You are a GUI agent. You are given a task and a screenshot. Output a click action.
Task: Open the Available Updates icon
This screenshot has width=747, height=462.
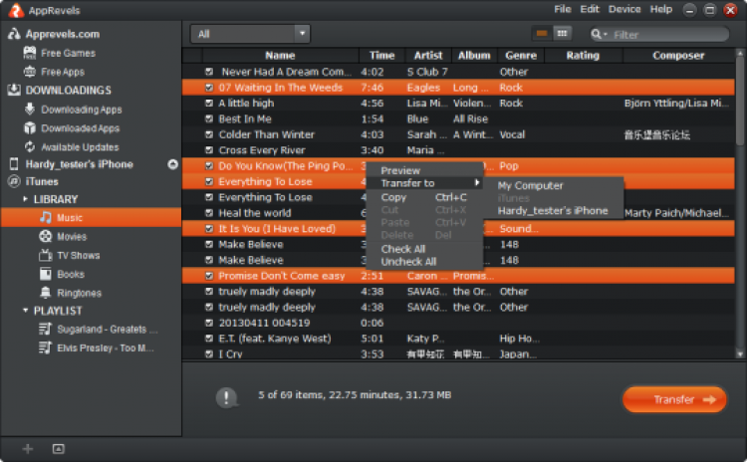tap(30, 147)
